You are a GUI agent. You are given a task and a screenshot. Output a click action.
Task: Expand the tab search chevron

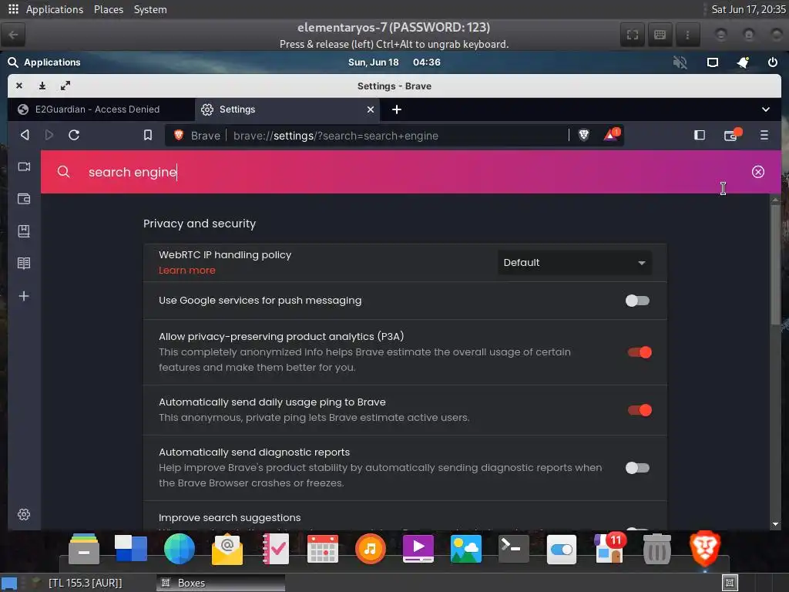(765, 109)
